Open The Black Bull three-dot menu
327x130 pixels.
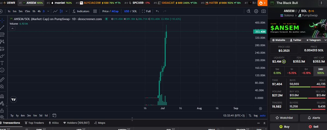(x=321, y=3)
